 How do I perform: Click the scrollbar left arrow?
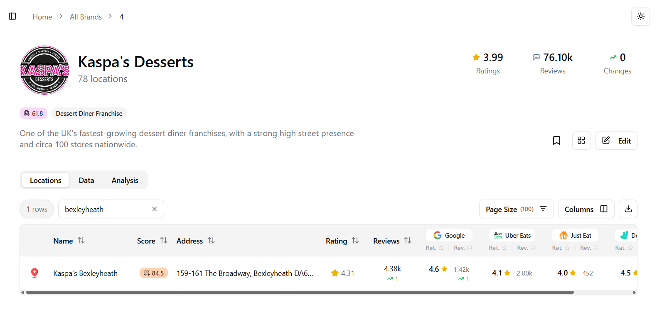coord(22,292)
